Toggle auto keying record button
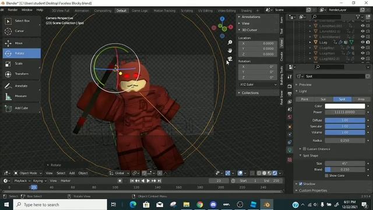The width and height of the screenshot is (373, 210). 119,181
